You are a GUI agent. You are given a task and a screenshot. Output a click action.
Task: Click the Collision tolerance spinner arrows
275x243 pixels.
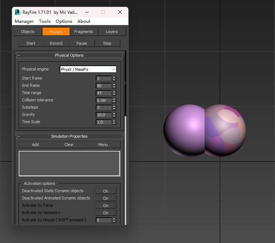(114, 100)
